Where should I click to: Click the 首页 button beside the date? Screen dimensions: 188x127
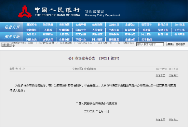(x=6, y=45)
